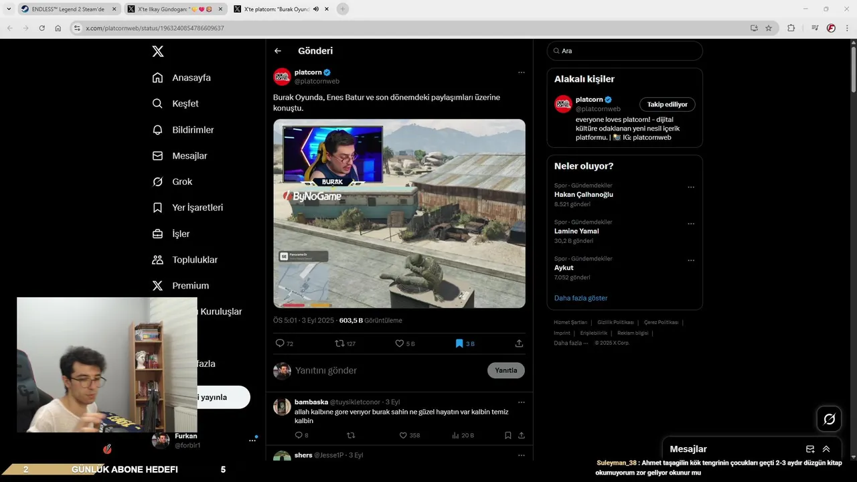The image size is (857, 482).
Task: Click the Ara search box
Action: [625, 51]
